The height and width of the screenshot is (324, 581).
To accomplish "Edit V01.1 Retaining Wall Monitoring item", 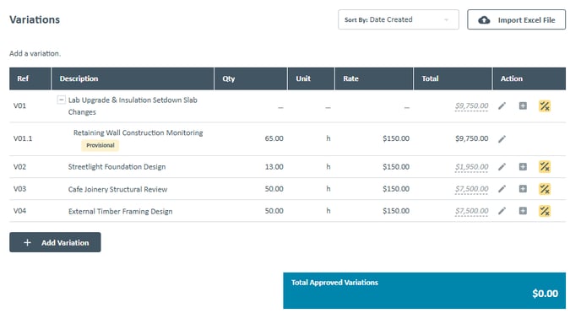I will pos(502,139).
